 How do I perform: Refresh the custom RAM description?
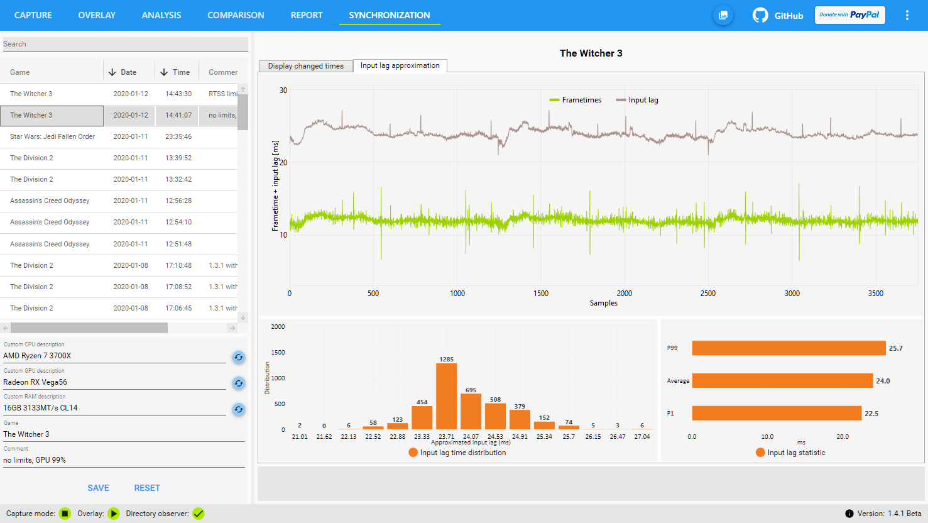pyautogui.click(x=239, y=409)
